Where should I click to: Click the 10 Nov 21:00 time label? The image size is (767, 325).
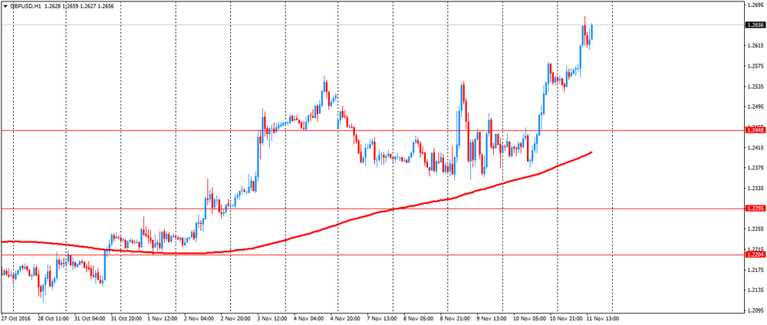565,319
